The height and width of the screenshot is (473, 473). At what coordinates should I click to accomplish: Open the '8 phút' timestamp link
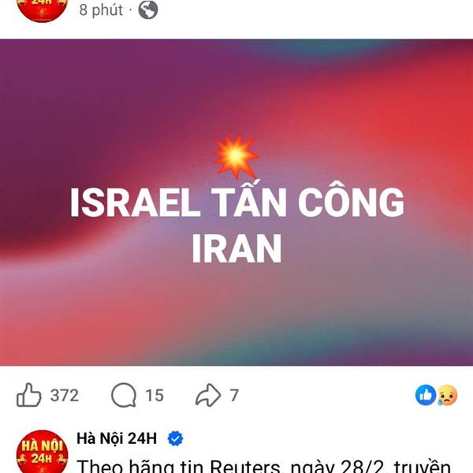(101, 10)
